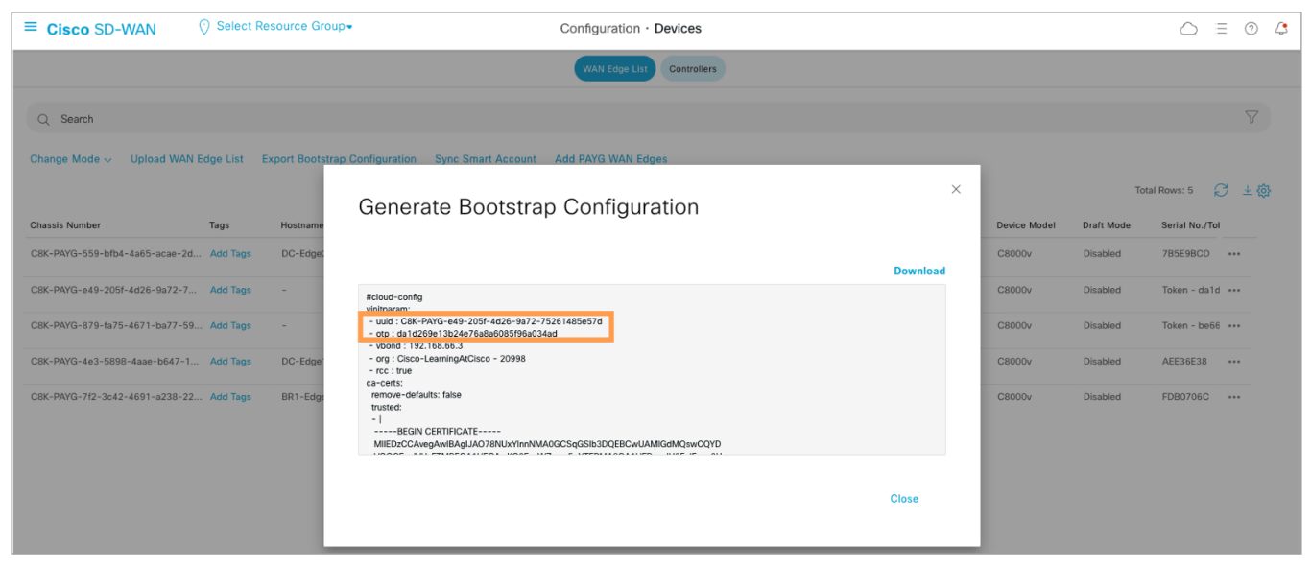
Task: Open the task list icon in header
Action: pyautogui.click(x=1222, y=29)
